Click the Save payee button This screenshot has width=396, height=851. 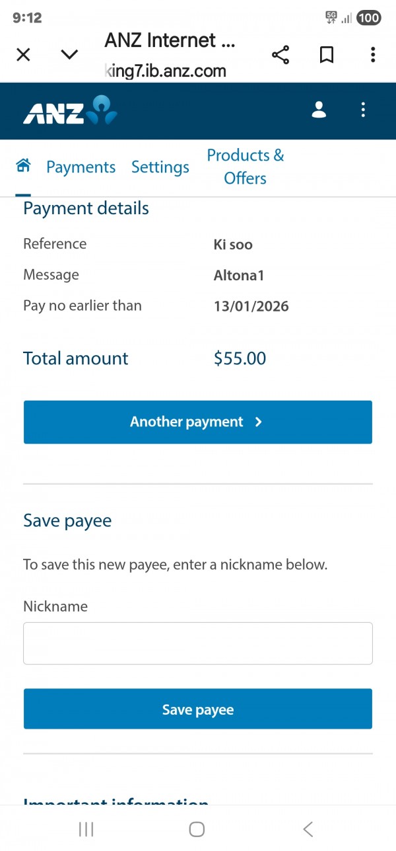[198, 709]
